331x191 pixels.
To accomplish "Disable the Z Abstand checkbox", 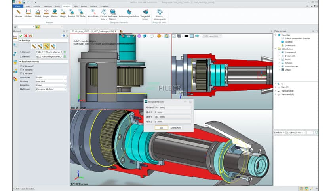I will coord(21,73).
